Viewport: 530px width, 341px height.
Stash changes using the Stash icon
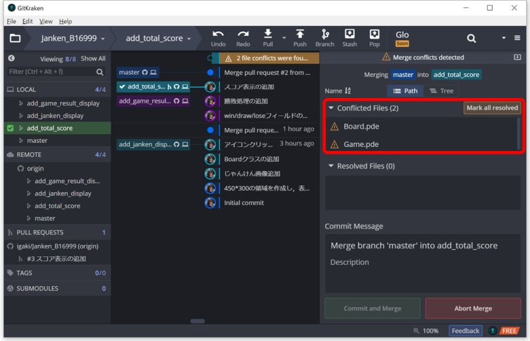coord(350,38)
